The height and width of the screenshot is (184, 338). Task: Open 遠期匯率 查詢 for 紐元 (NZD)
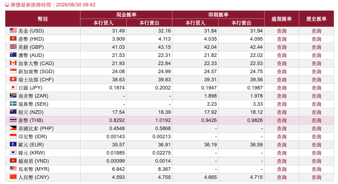point(281,112)
